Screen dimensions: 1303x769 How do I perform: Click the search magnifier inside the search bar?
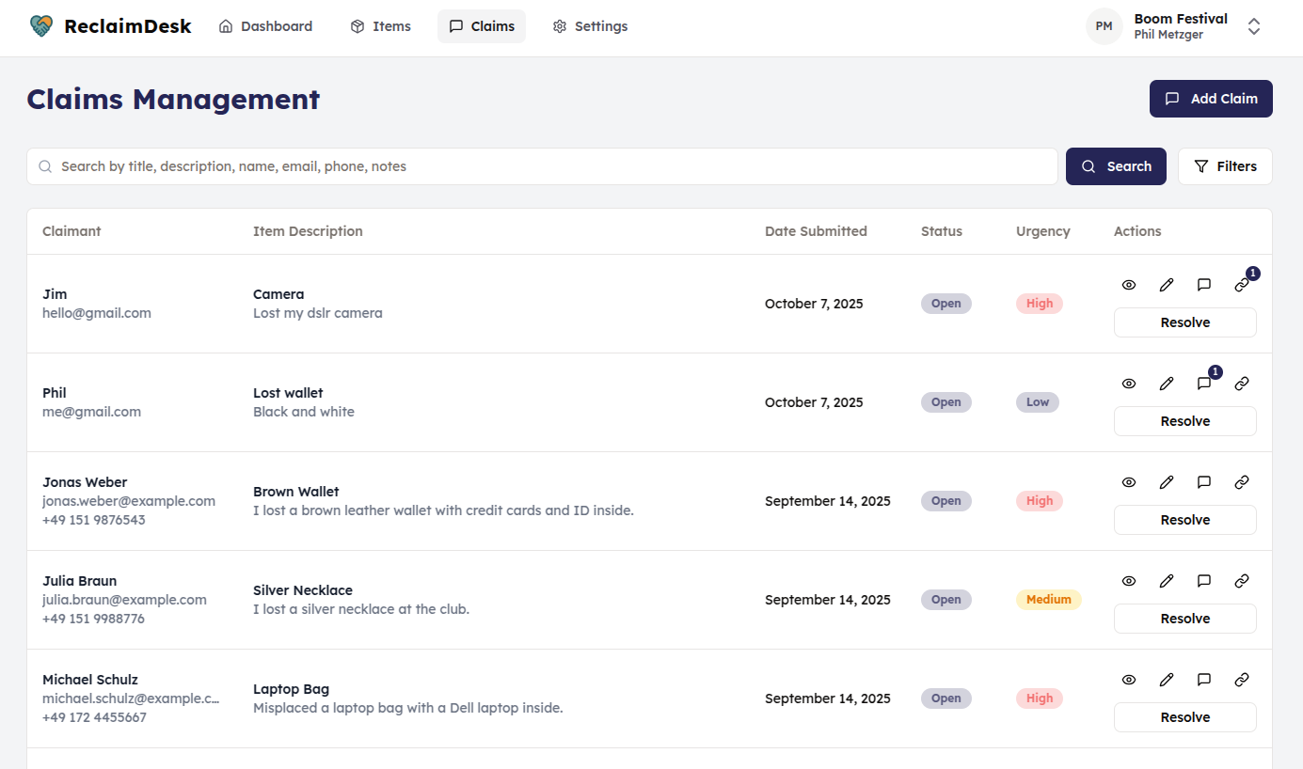coord(45,165)
